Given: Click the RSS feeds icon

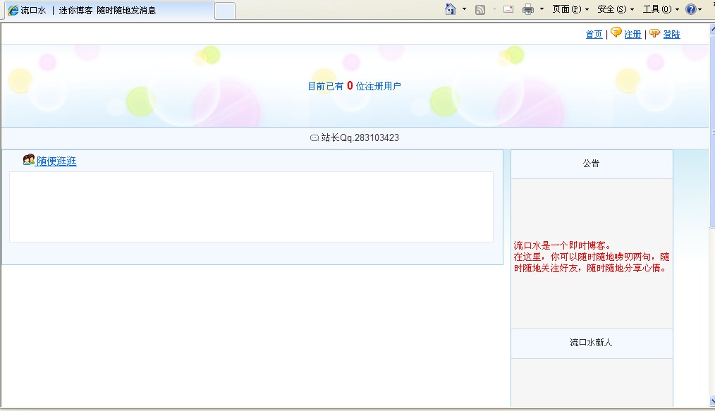Looking at the screenshot, I should (480, 10).
